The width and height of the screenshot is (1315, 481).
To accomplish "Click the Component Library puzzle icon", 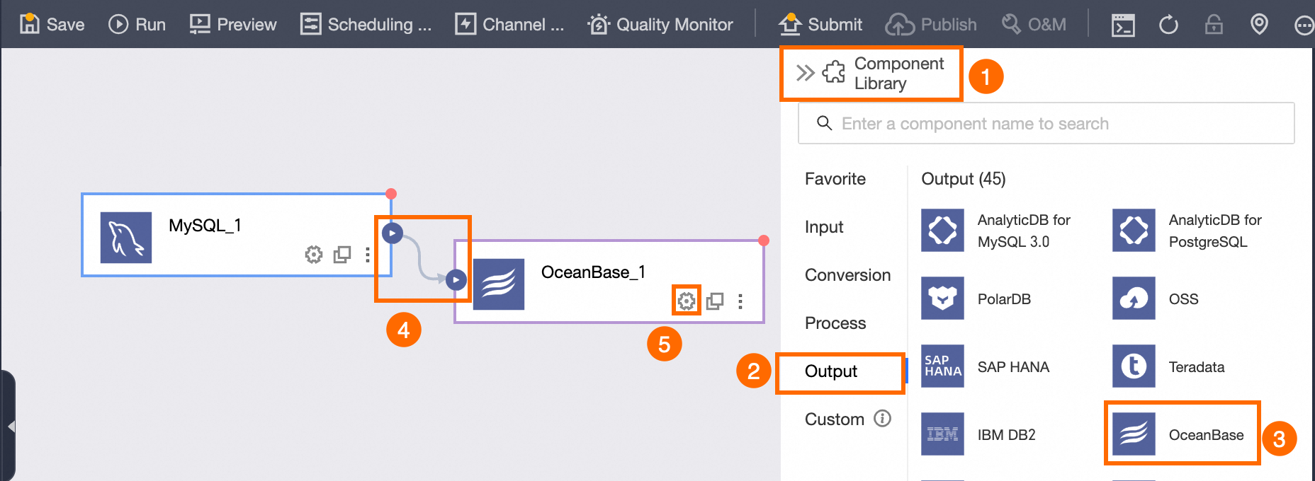I will (834, 72).
